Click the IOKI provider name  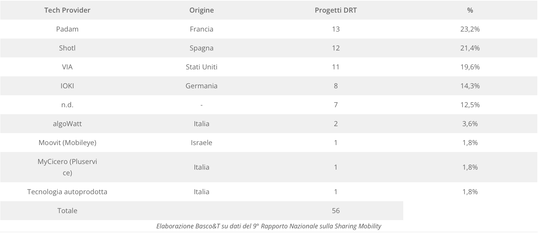pos(67,86)
